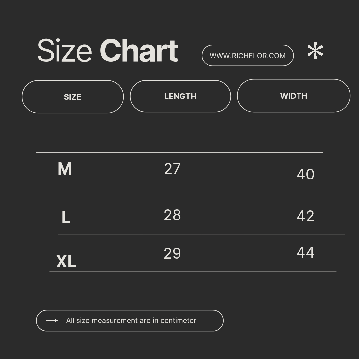Image resolution: width=359 pixels, height=359 pixels.
Task: Click the arrow icon beside the measurement note
Action: (x=52, y=321)
